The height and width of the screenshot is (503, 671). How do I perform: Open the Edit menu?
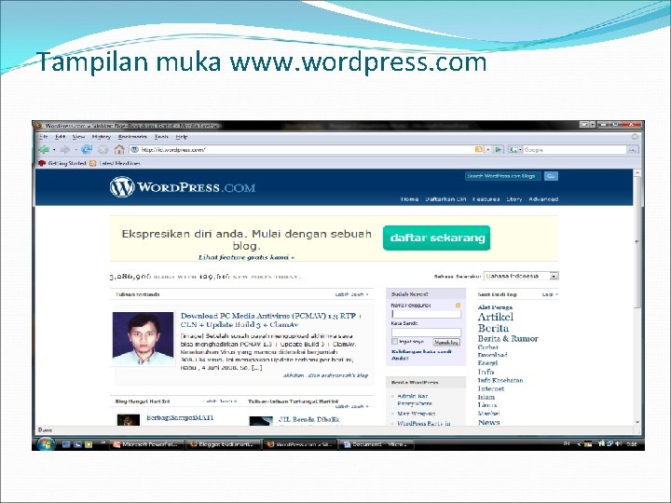pos(61,137)
